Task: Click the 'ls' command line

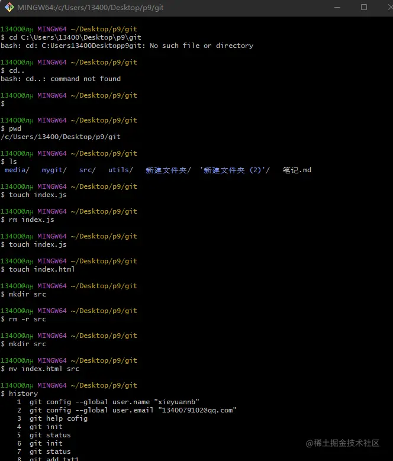Action: (x=9, y=162)
